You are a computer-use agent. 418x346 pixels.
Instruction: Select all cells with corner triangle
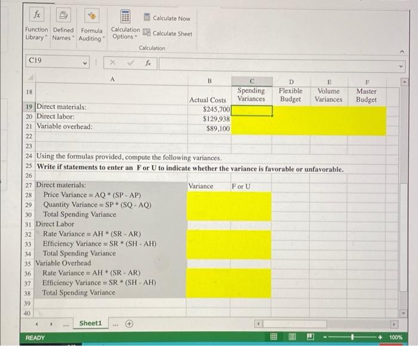[31, 78]
